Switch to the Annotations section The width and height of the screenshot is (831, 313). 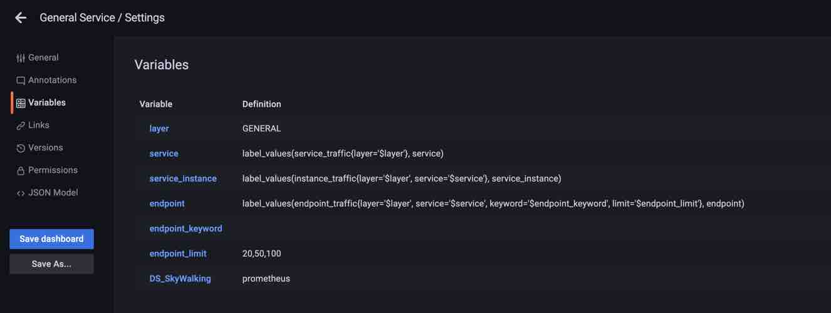[52, 80]
